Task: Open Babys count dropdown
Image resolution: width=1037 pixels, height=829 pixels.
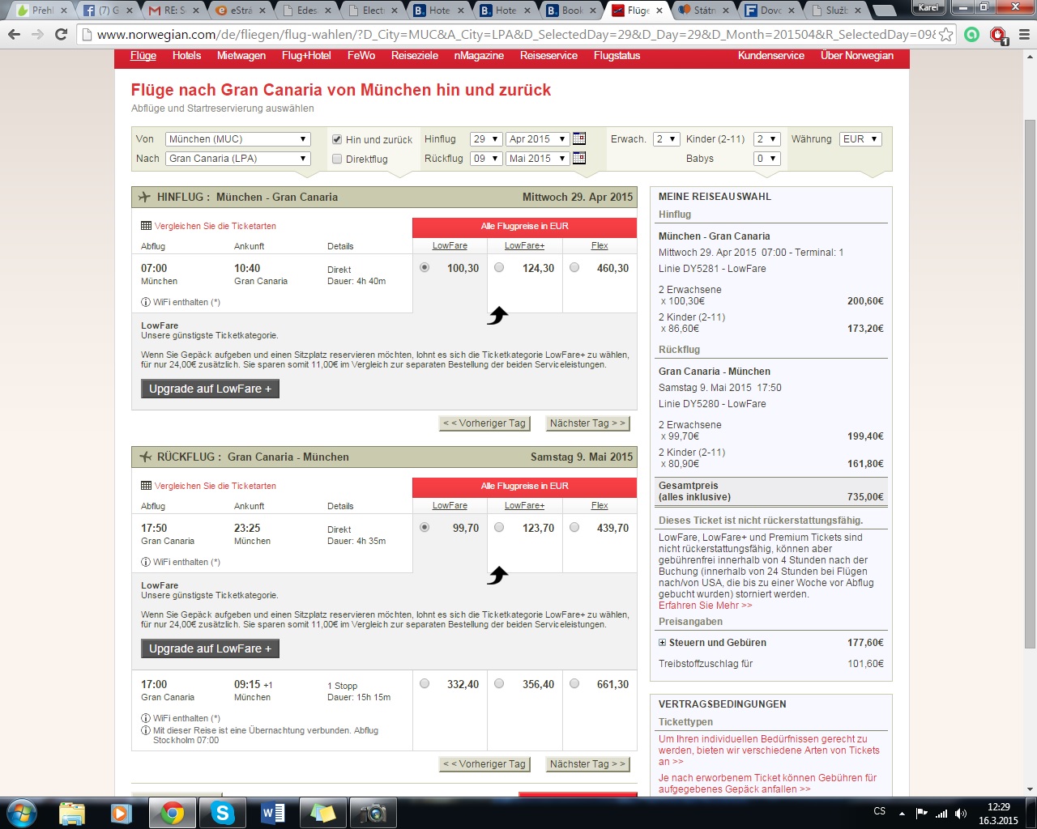Action: 766,159
